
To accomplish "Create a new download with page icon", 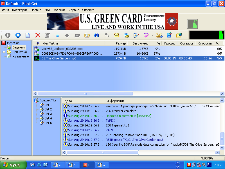I will (28, 35).
